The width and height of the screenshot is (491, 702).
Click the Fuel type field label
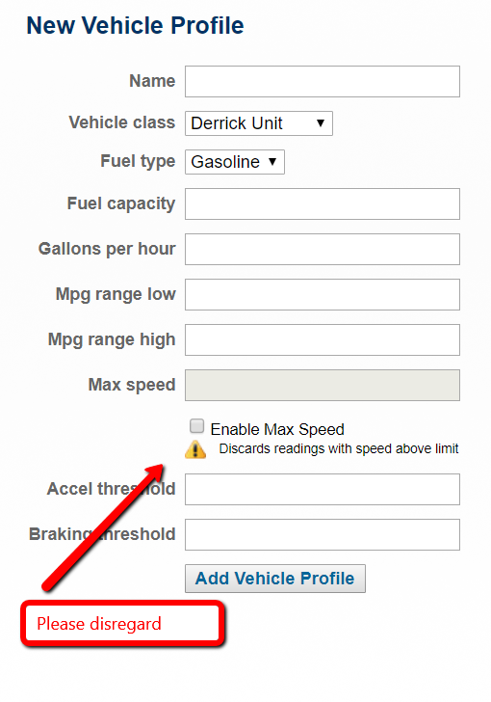(x=138, y=161)
